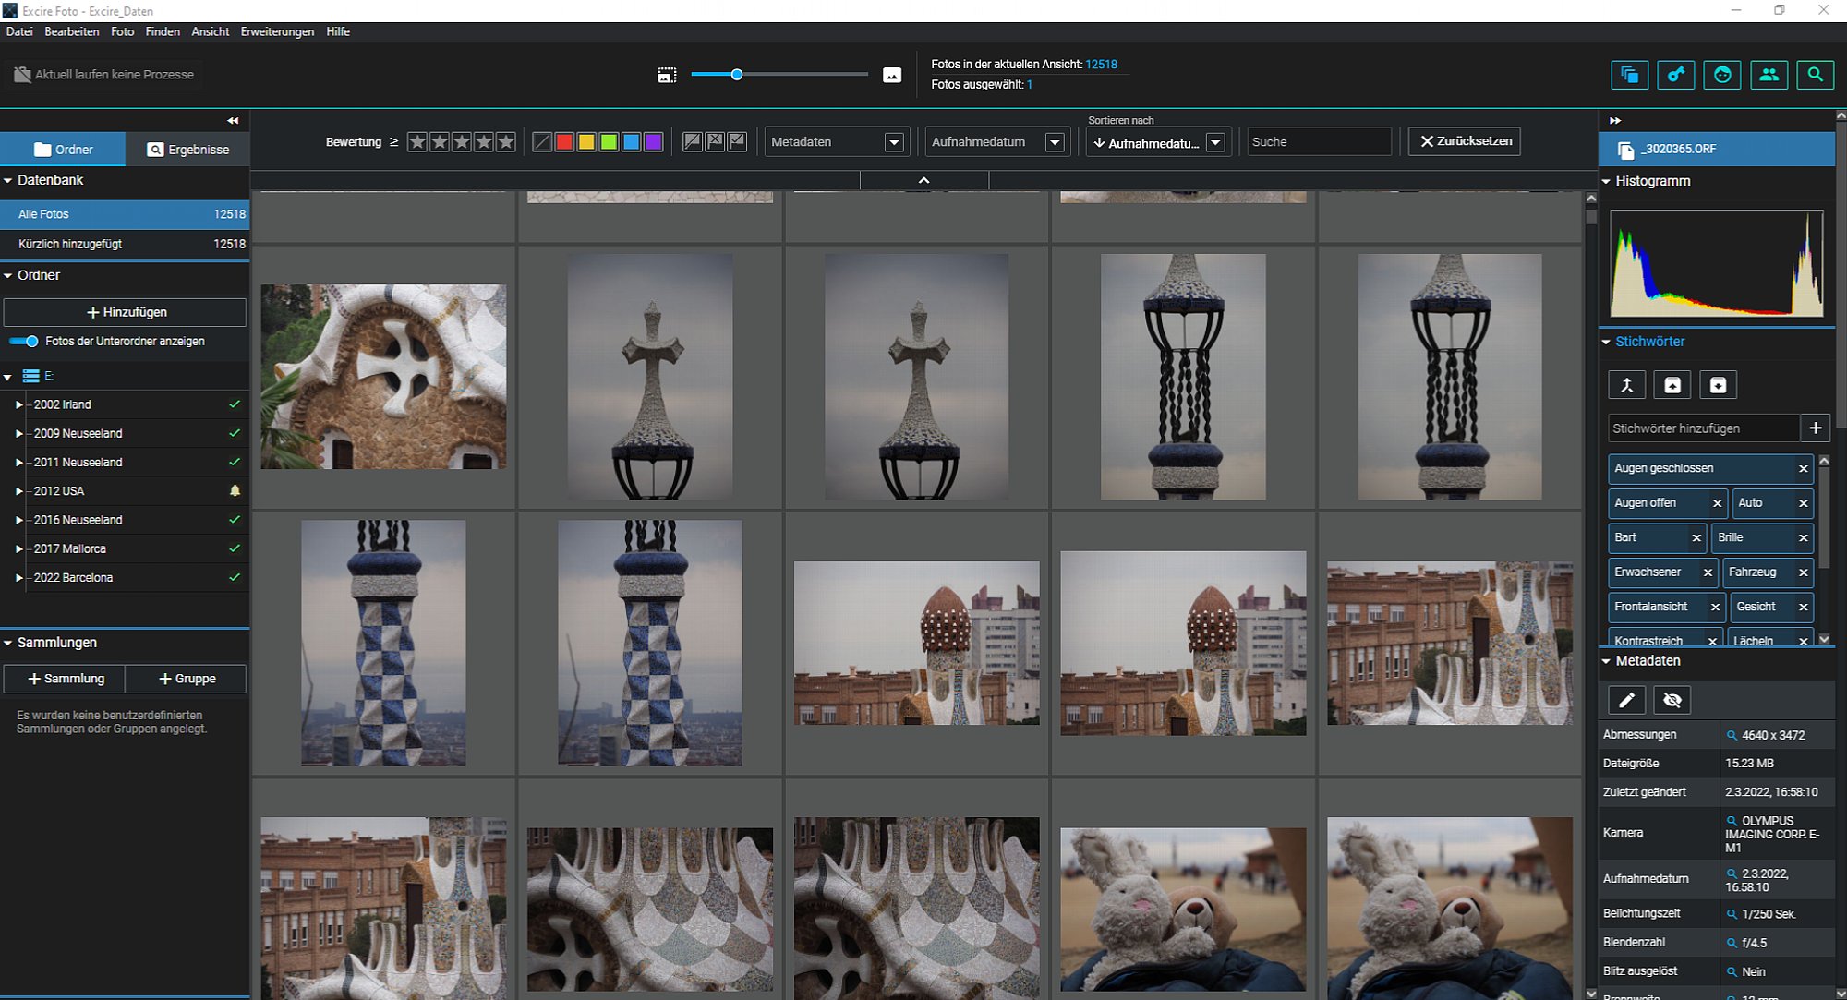1847x1000 pixels.
Task: Search by camera OLYMPUS magnifier icon
Action: tap(1732, 821)
